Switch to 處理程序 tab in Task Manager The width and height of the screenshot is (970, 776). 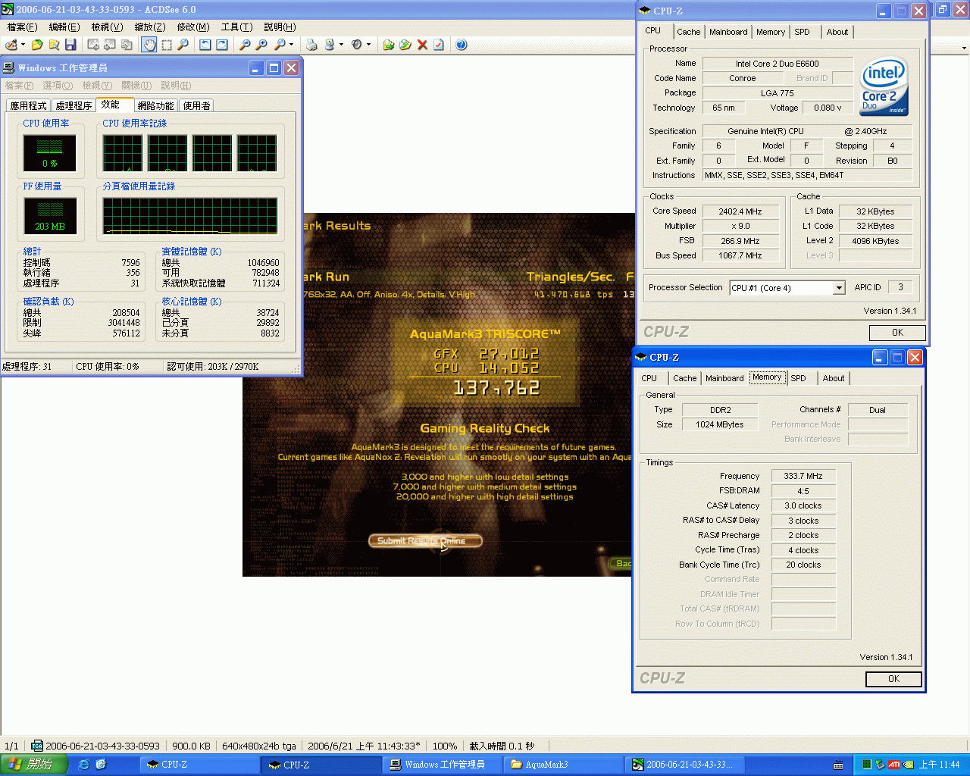(74, 105)
